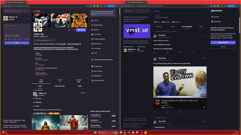Open Lists in left window sidebar

point(94,53)
